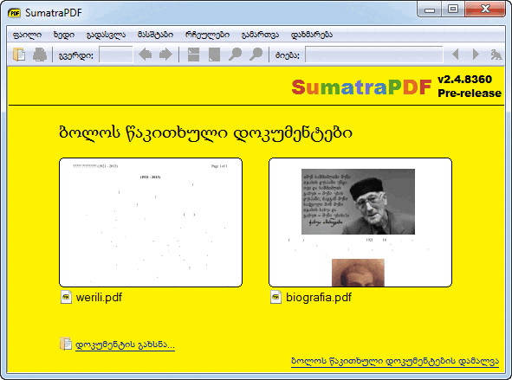Click the SumatraPDF title bar app icon

[14, 13]
